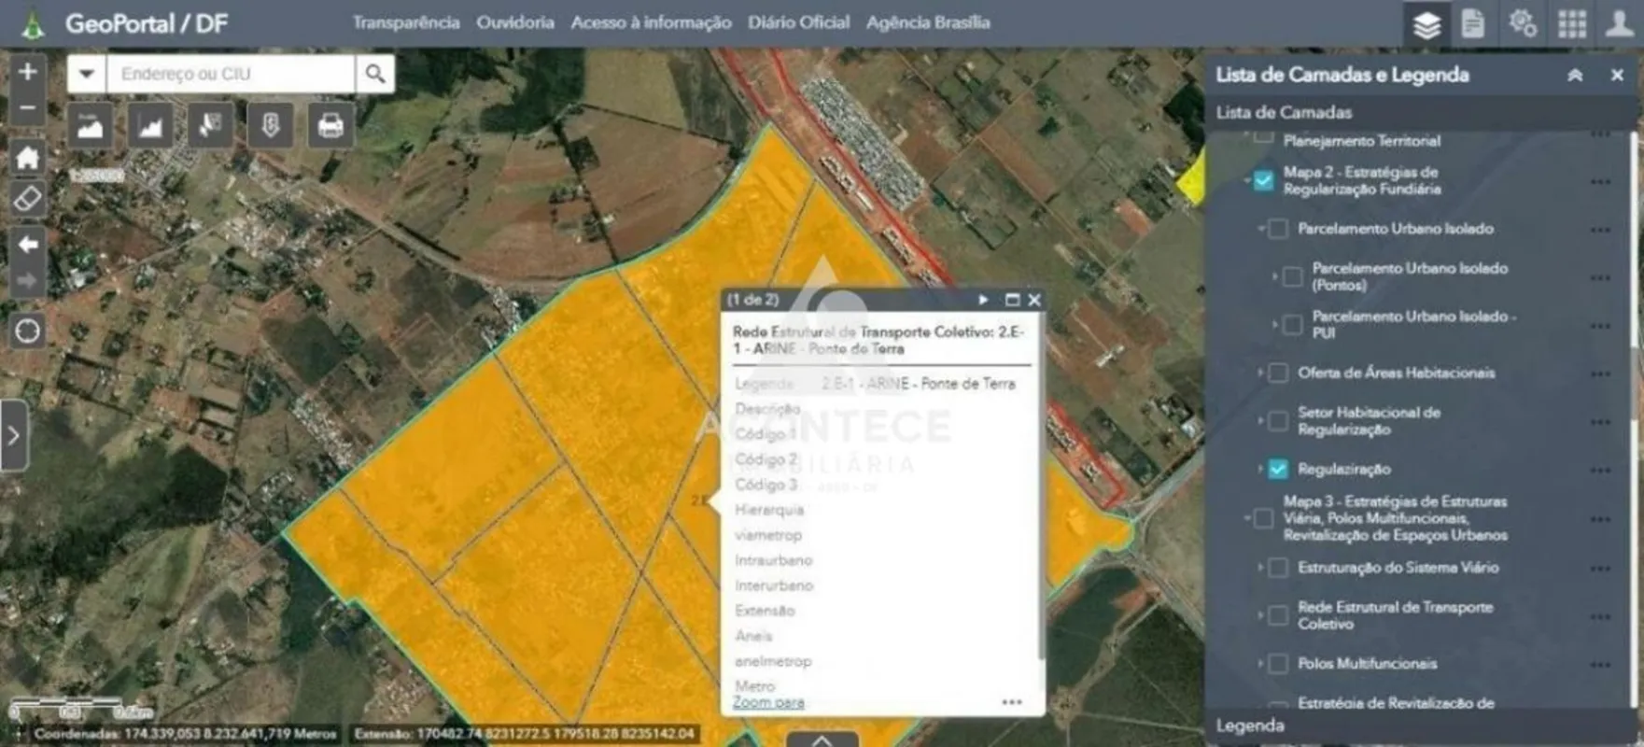Image resolution: width=1644 pixels, height=747 pixels.
Task: Close the Lista de Camadas e Legenda panel
Action: tap(1618, 76)
